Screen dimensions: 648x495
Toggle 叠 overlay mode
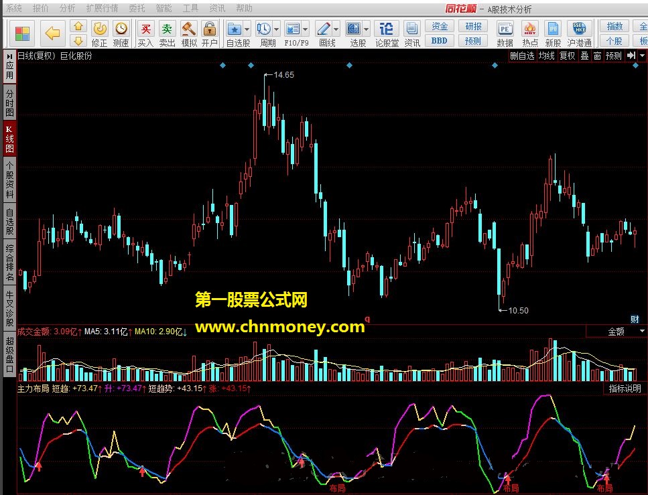pos(584,56)
